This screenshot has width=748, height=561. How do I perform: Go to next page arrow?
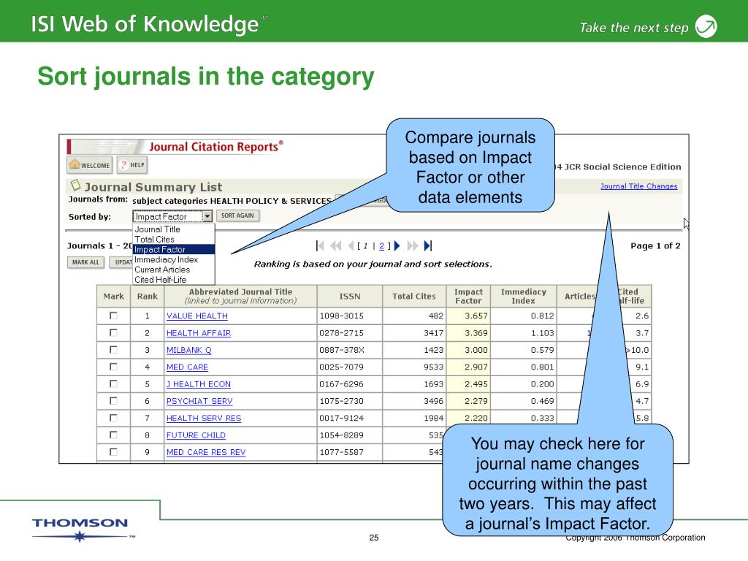click(x=397, y=245)
